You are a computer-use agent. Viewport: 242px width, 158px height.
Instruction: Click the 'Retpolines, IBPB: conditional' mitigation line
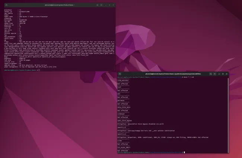163,137
